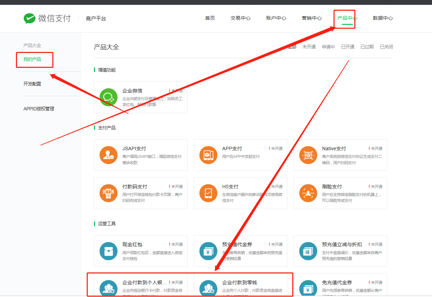The width and height of the screenshot is (432, 297).
Task: Filter products by 已关闭
Action: pos(387,47)
